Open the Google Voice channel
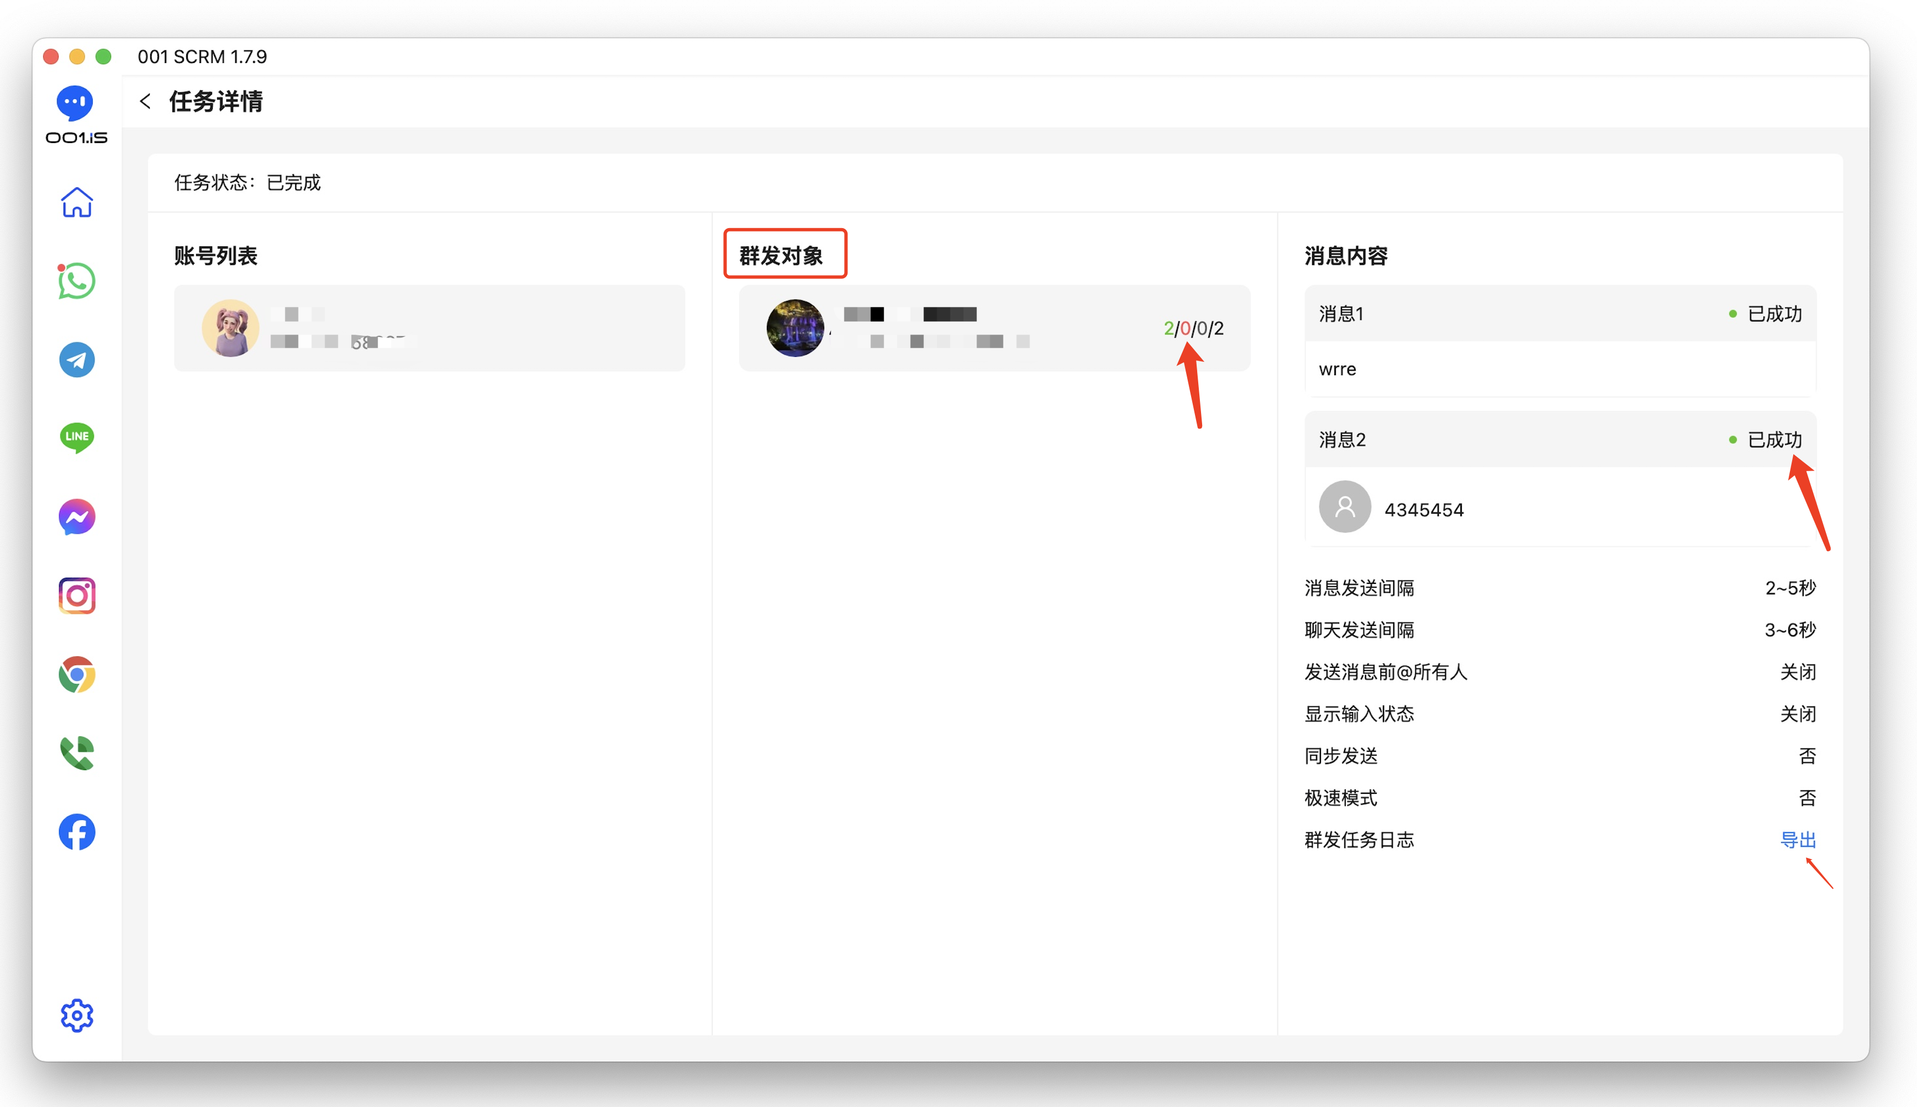 point(75,752)
